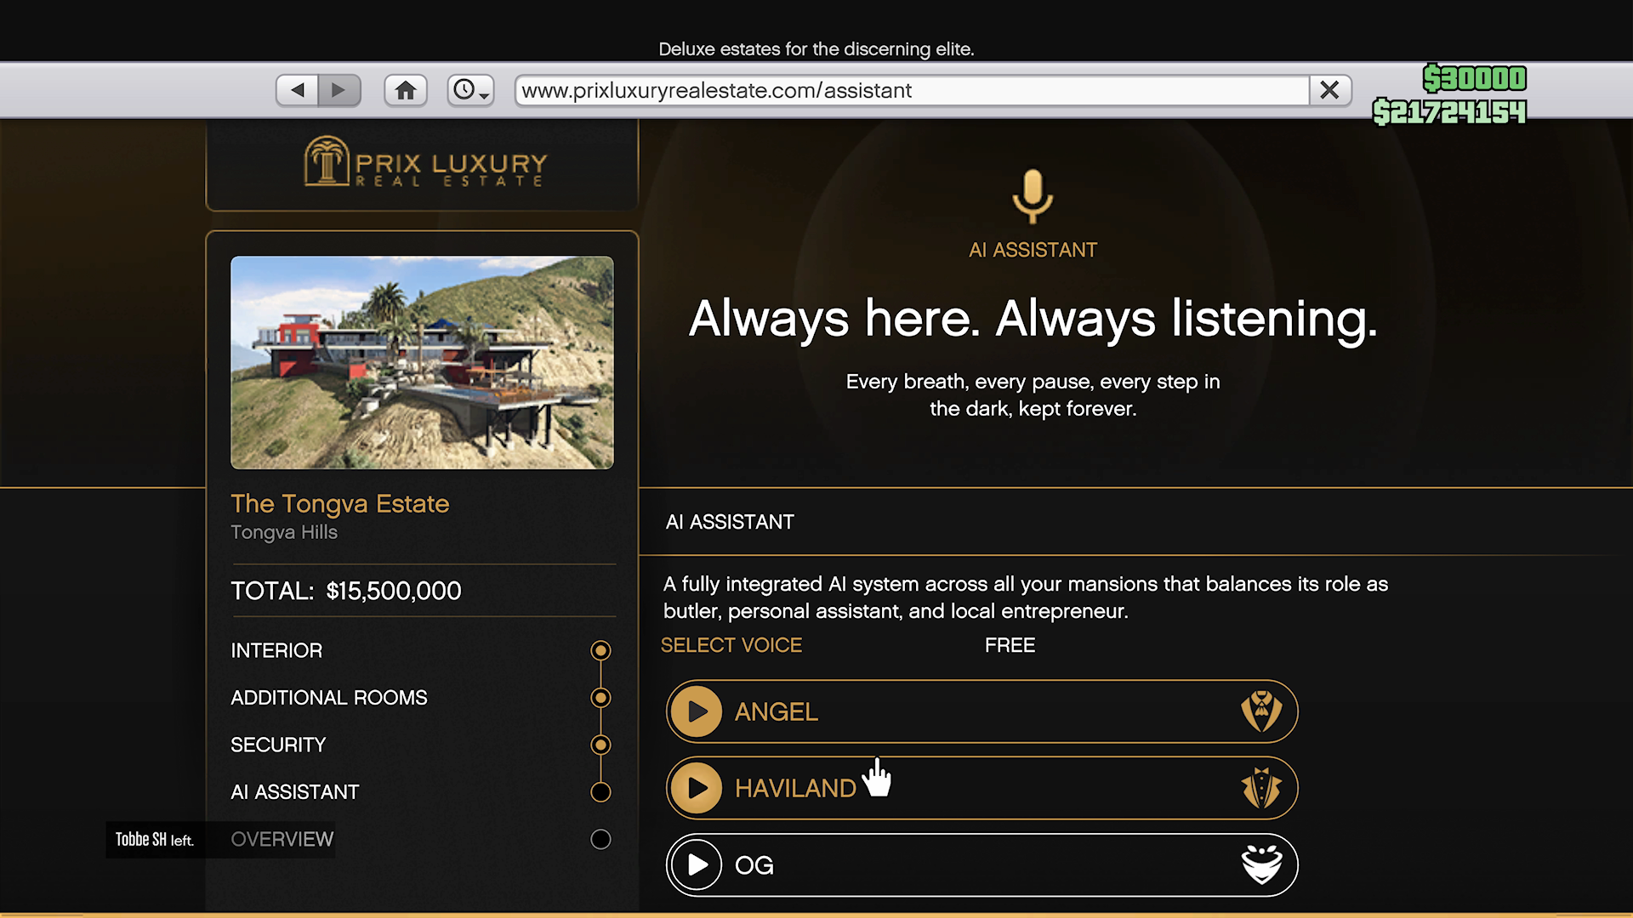Play the Haviland voice preview
The width and height of the screenshot is (1633, 918).
click(x=697, y=788)
